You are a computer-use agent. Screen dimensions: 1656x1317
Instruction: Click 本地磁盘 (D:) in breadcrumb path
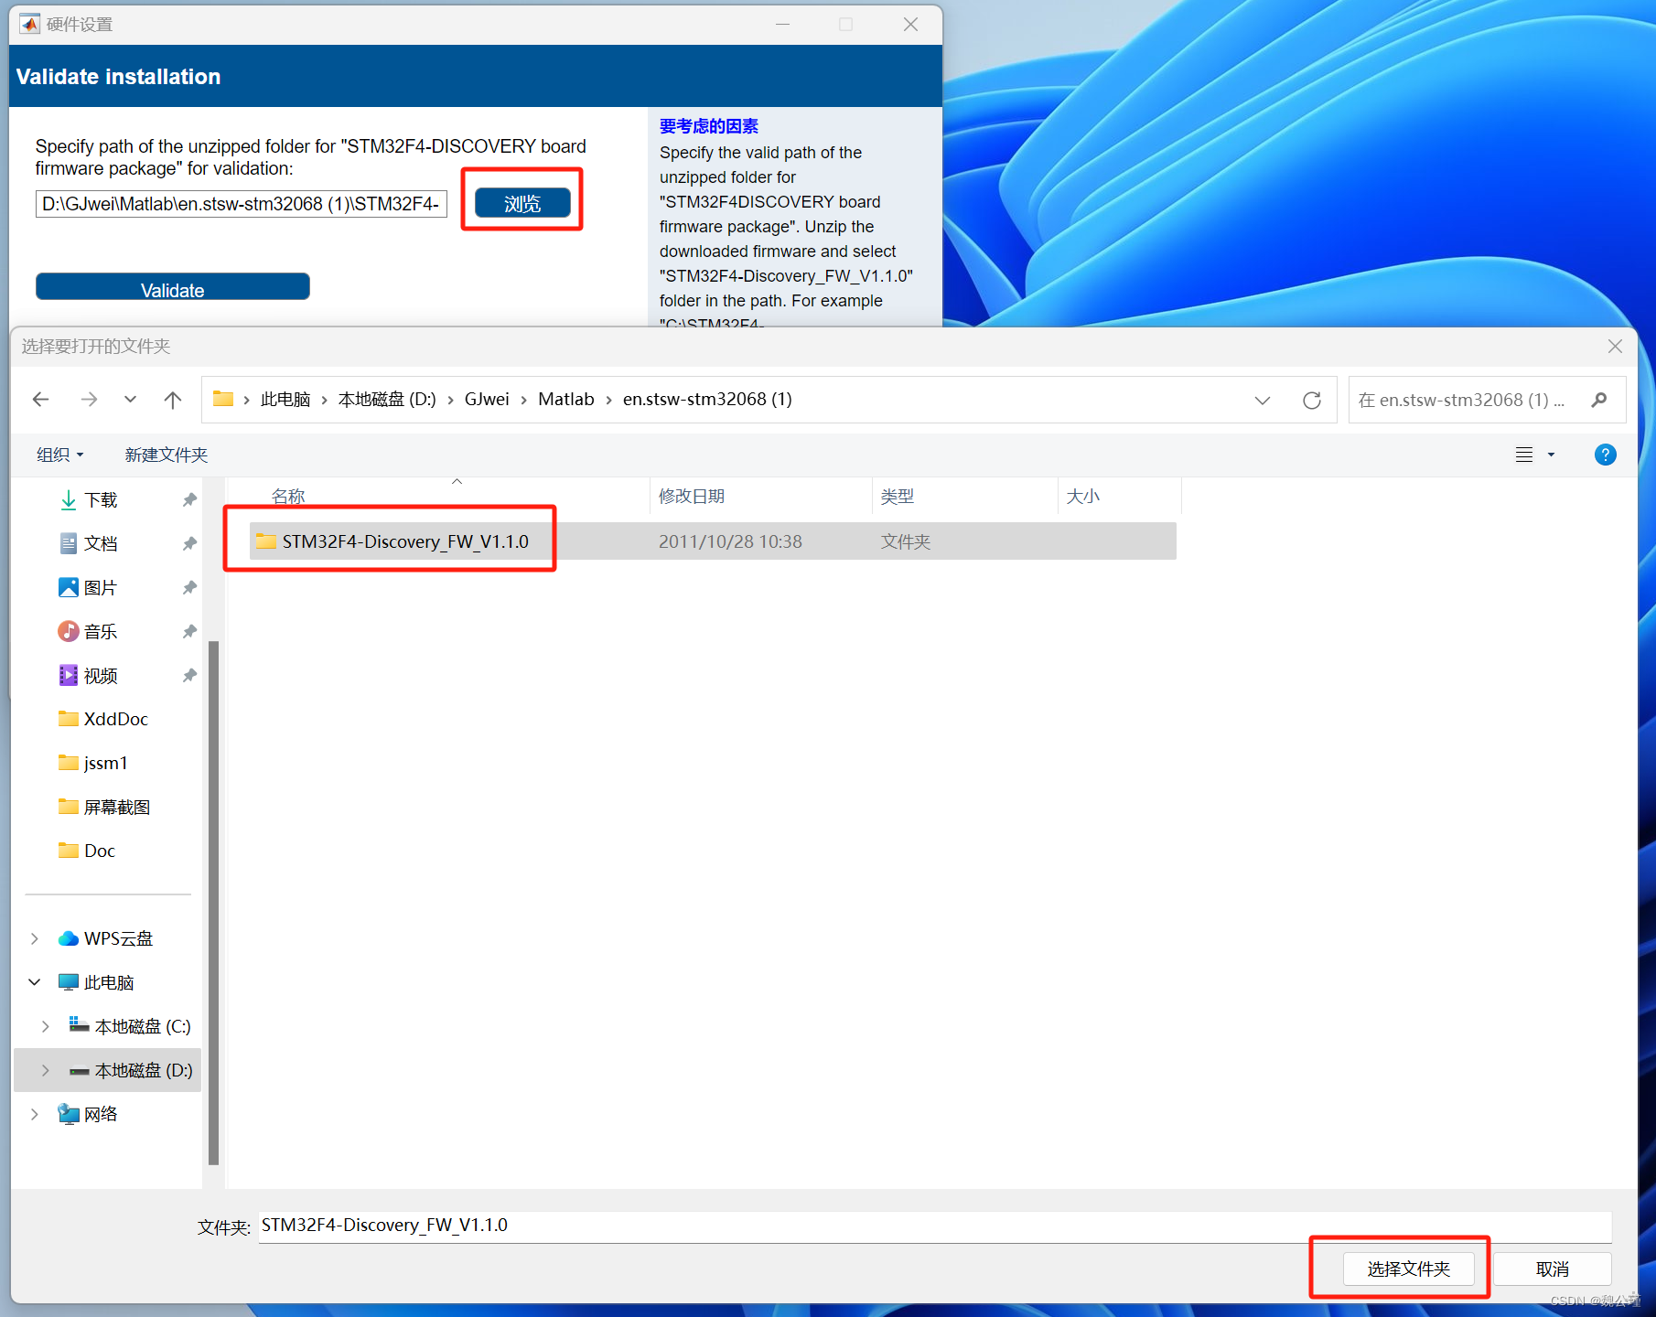387,399
